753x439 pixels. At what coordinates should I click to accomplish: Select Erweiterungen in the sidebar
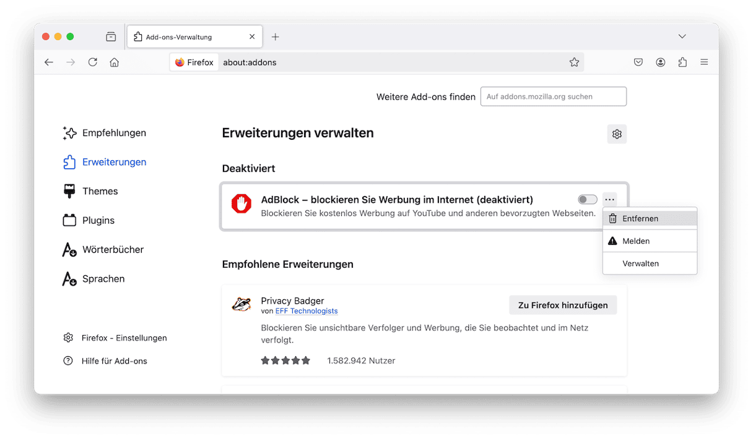105,162
